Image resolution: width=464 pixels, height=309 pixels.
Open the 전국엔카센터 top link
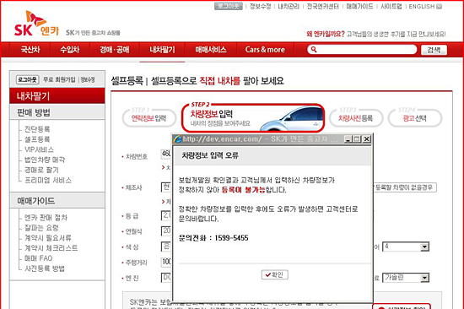point(322,6)
